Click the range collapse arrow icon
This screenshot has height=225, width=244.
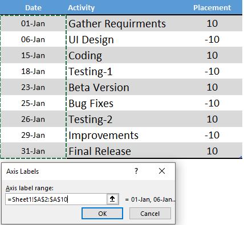(x=112, y=199)
